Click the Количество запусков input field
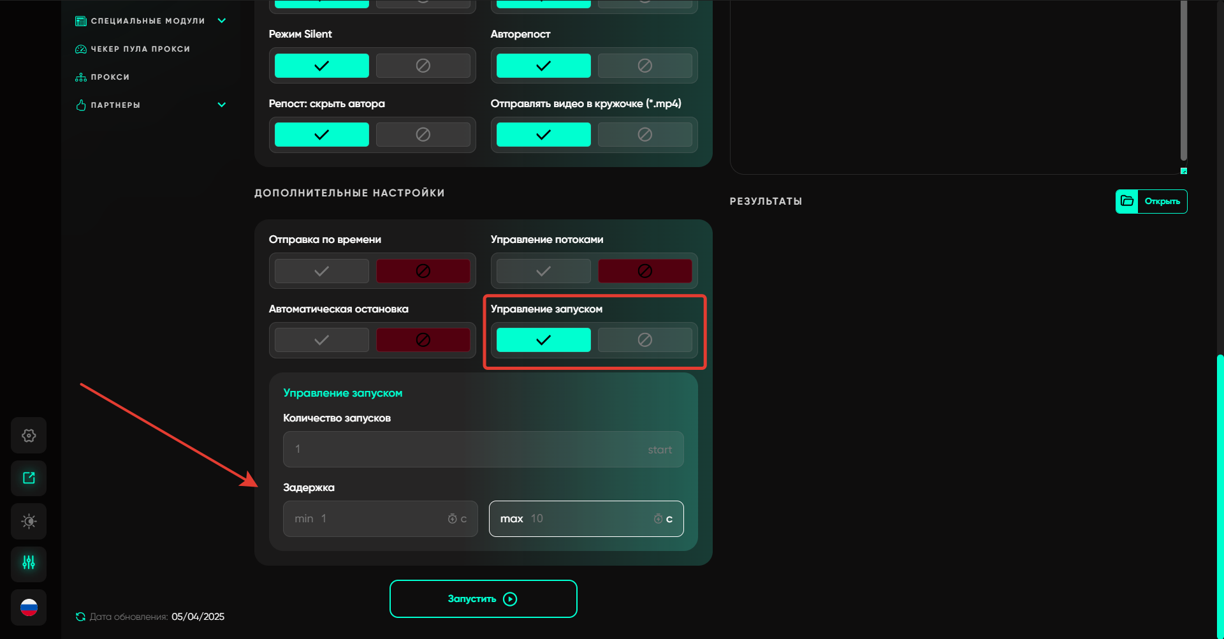Screen dimensions: 1224x639 pyautogui.click(x=472, y=450)
